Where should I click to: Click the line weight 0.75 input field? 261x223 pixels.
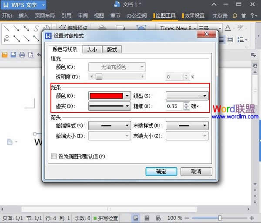coord(175,106)
